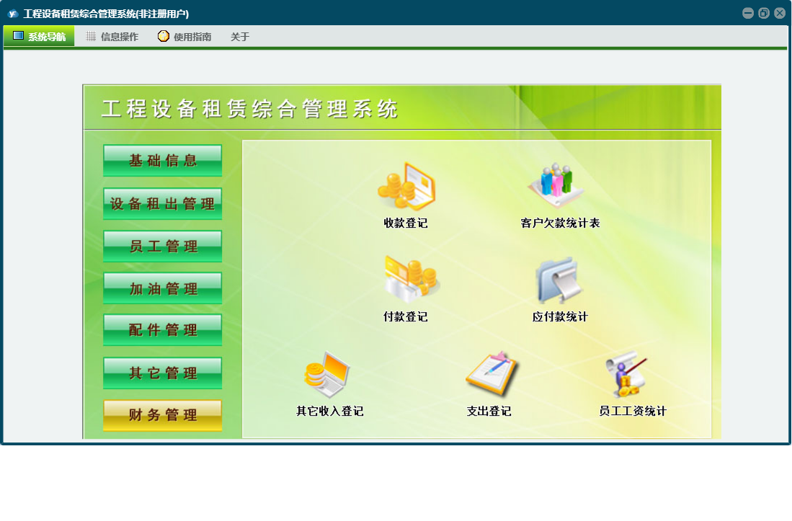The image size is (792, 521).
Task: Open the 其它收入登记 laptop icon
Action: [327, 375]
